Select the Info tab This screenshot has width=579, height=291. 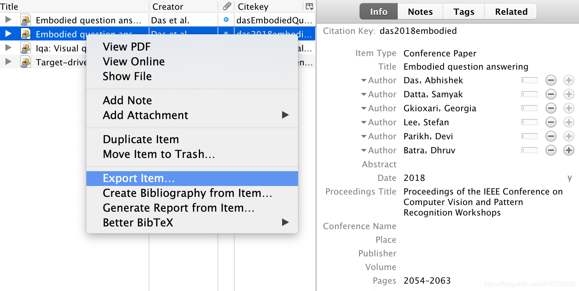tap(379, 12)
